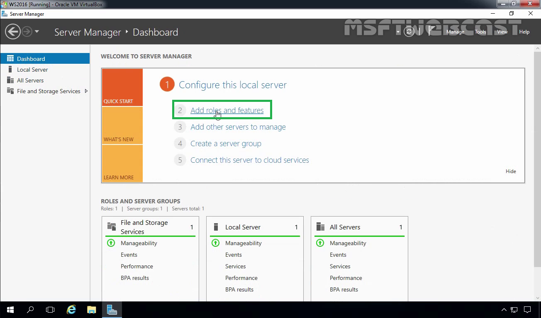Click Performance in File and Storage tile

tap(137, 266)
